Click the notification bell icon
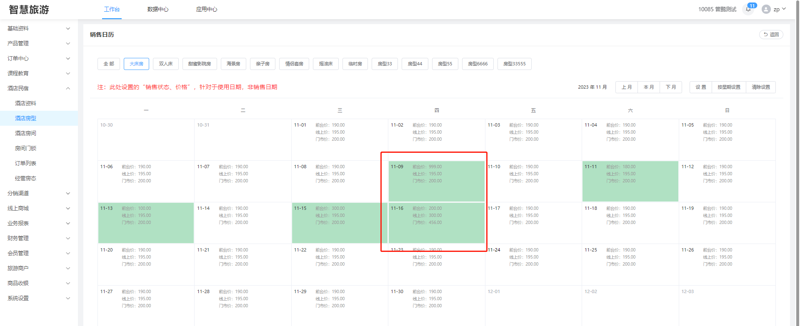The image size is (800, 326). pyautogui.click(x=748, y=9)
